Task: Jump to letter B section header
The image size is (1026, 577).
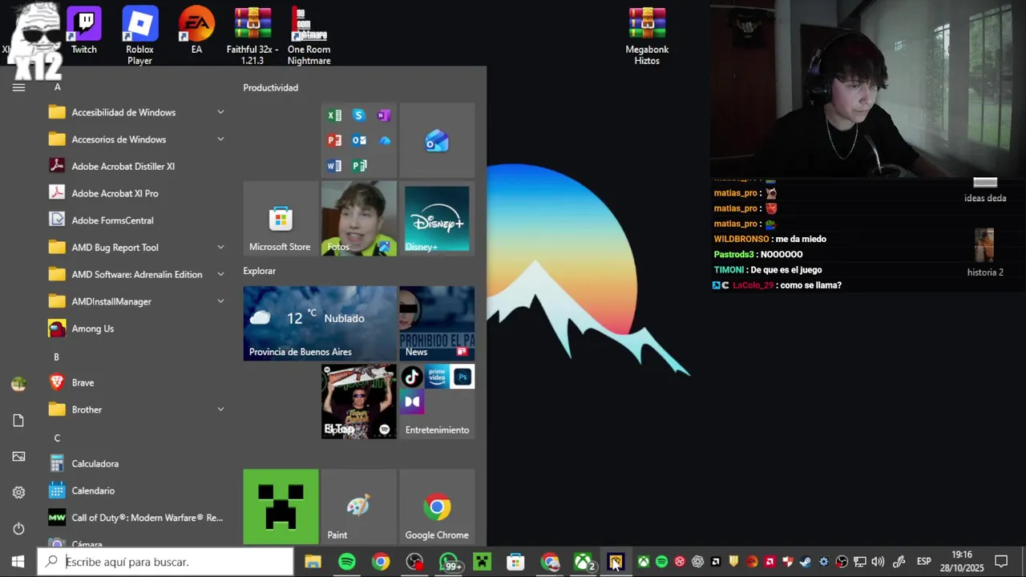Action: click(56, 357)
